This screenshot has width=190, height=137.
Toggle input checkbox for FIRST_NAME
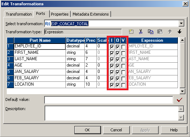[x=112, y=53]
